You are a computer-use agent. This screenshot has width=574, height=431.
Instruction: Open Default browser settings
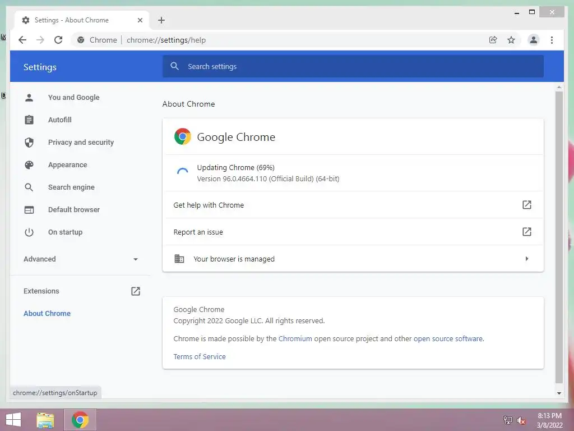[73, 210]
